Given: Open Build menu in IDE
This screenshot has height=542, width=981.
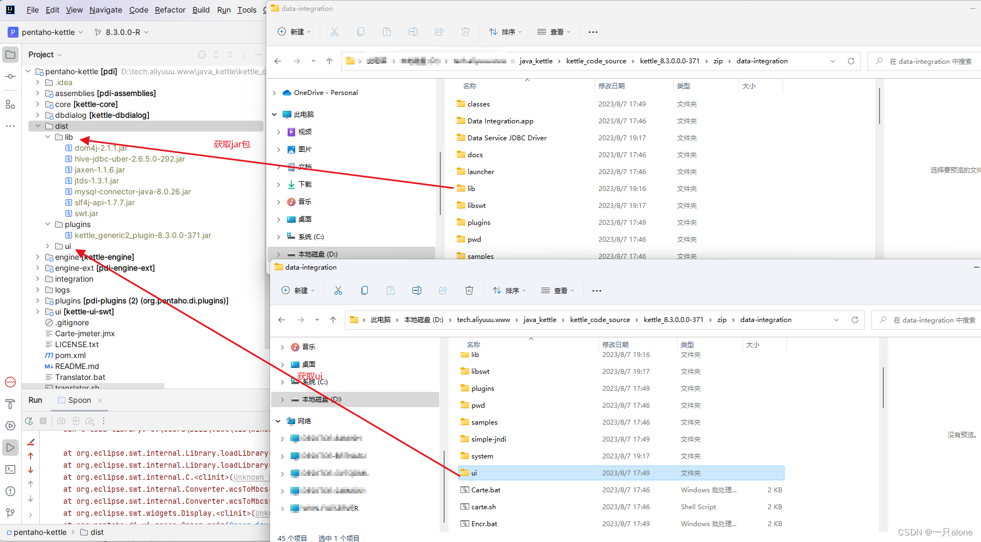Looking at the screenshot, I should tap(201, 10).
